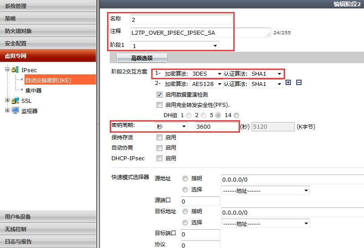Click the 5120 K字节 field
Viewport: 364px width, 248px height.
click(273, 126)
